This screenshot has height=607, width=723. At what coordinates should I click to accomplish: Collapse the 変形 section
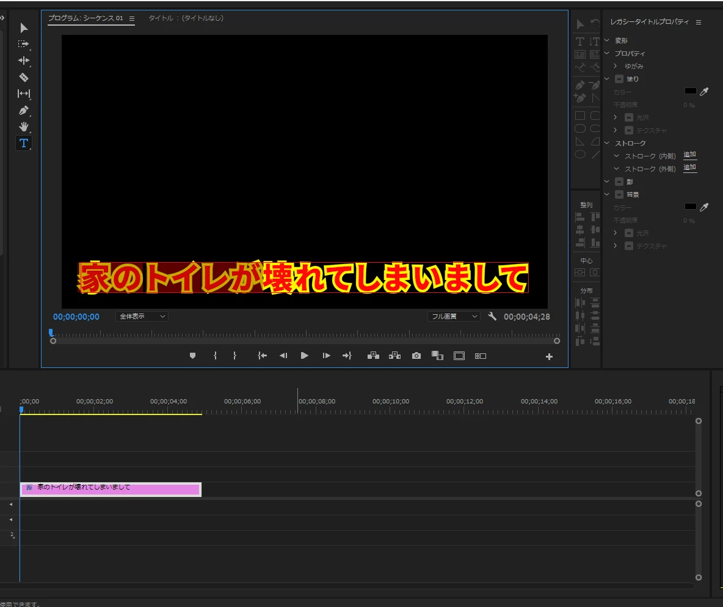coord(607,40)
